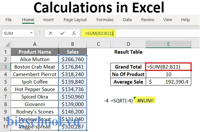Switch to the Formulas tab

(x=105, y=20)
